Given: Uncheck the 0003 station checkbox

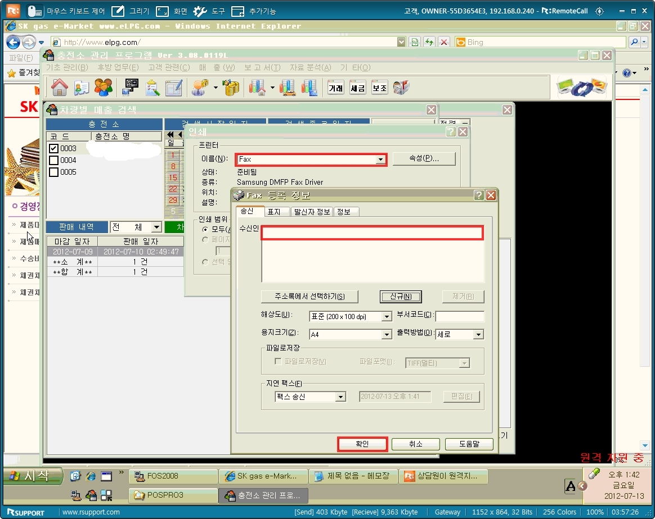Looking at the screenshot, I should 54,148.
